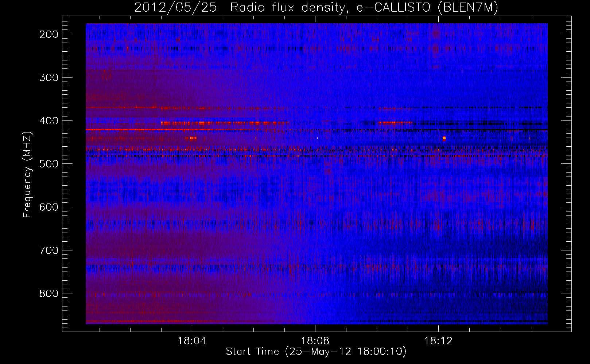
Task: Click the 18:08 time tick label
Action: tap(315, 341)
